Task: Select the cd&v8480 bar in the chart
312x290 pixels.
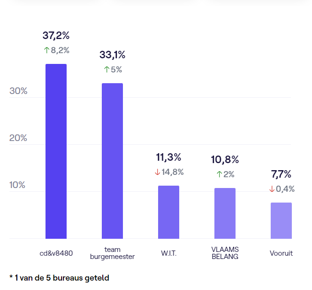Action: click(56, 151)
